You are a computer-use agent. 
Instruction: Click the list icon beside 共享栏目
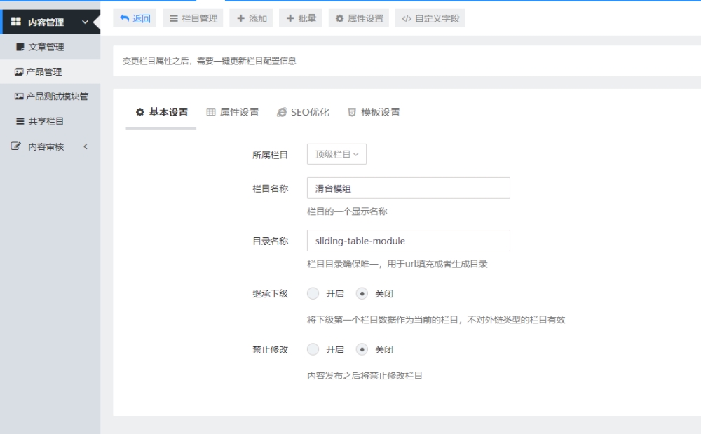[x=20, y=121]
